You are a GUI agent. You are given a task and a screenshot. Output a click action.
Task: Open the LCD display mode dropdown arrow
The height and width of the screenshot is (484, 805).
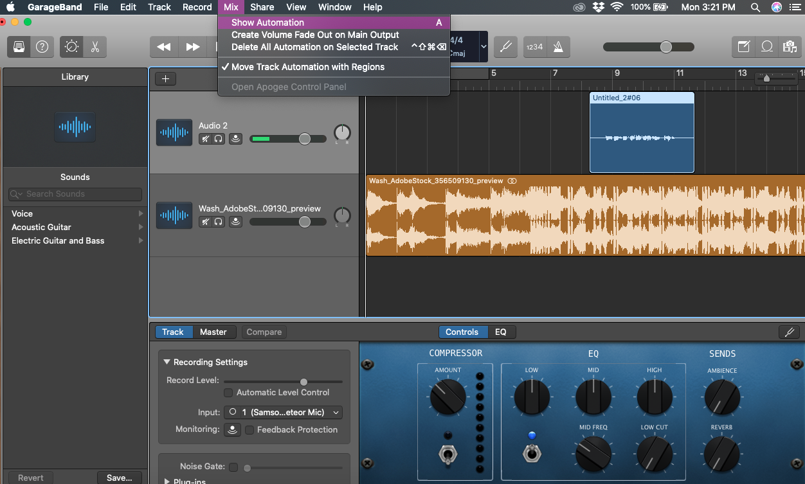tap(484, 47)
